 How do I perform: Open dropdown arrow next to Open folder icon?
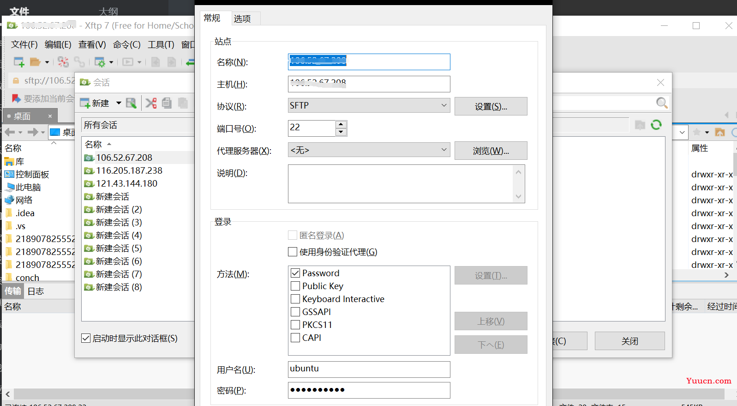(x=47, y=62)
